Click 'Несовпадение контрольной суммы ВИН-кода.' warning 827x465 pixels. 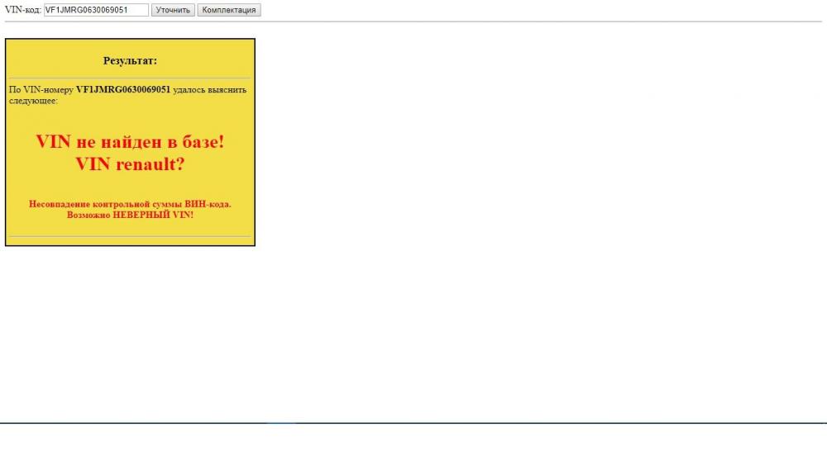[x=131, y=204]
